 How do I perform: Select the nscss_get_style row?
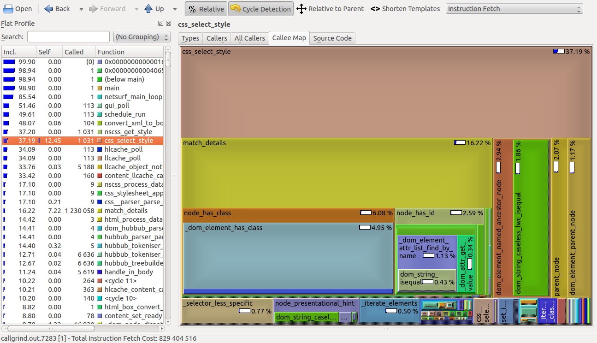coord(83,132)
